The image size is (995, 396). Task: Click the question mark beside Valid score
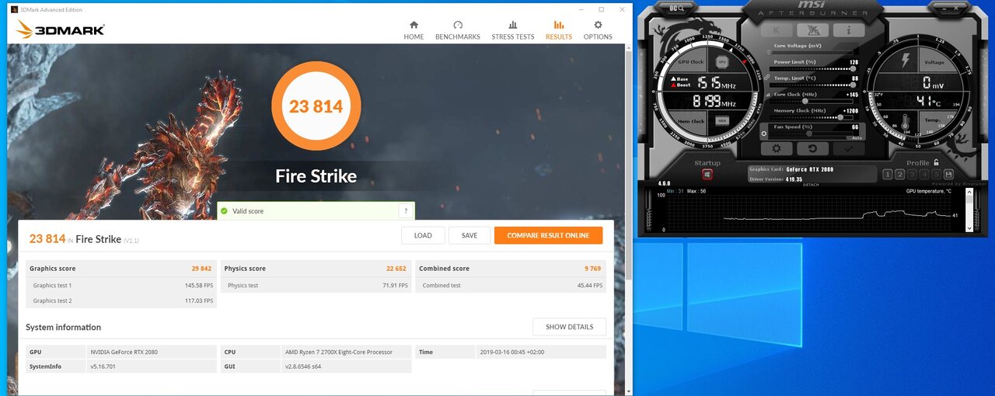click(x=406, y=210)
